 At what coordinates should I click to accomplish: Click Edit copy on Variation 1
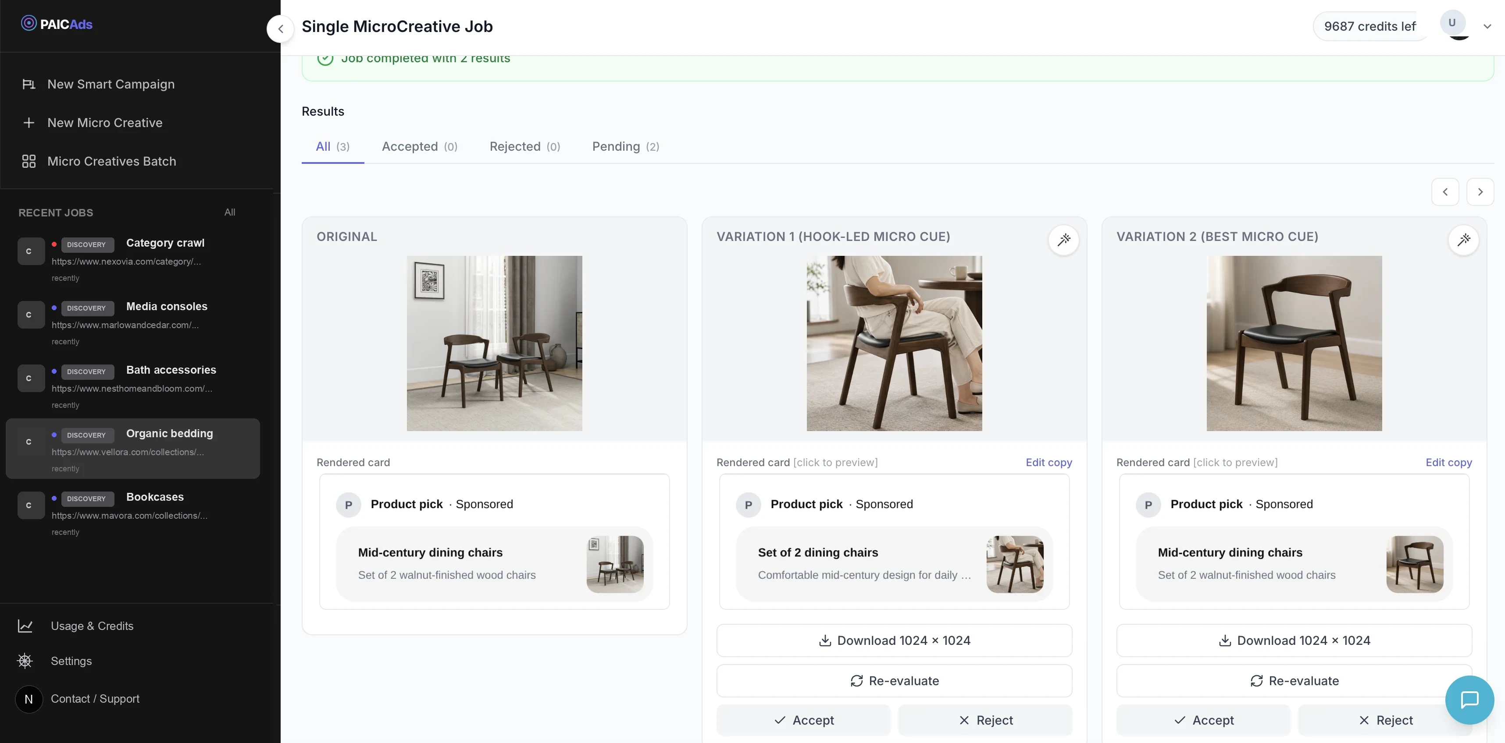1049,462
